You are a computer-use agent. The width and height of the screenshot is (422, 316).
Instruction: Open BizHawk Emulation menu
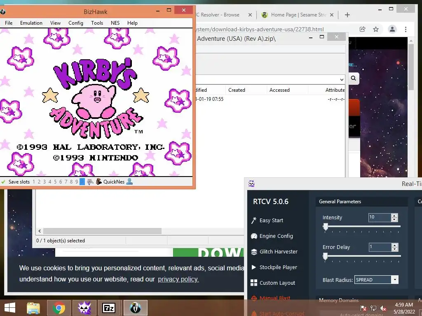[x=31, y=23]
